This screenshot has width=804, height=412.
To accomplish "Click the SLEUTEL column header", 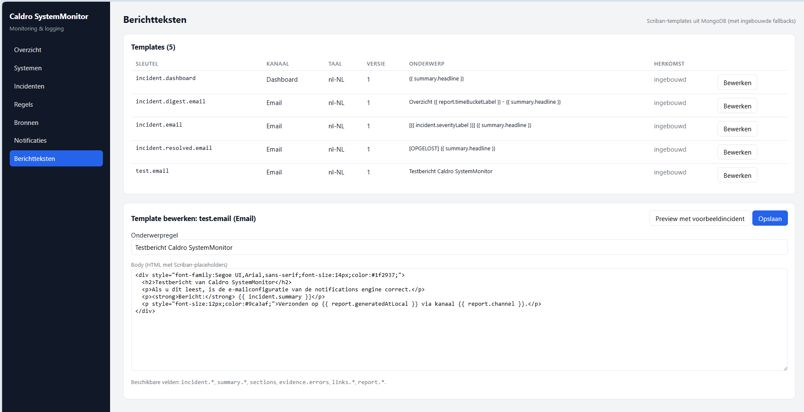I will 147,64.
